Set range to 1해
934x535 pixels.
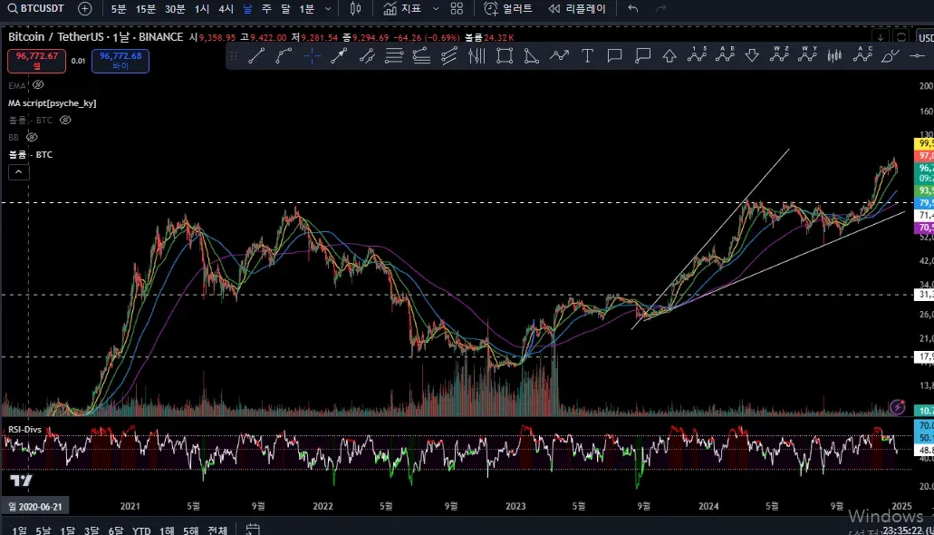click(x=167, y=530)
